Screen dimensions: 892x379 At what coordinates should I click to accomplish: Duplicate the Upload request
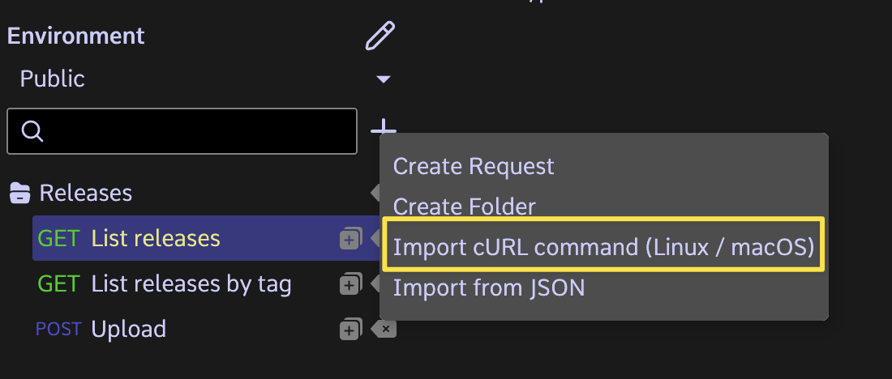coord(350,330)
